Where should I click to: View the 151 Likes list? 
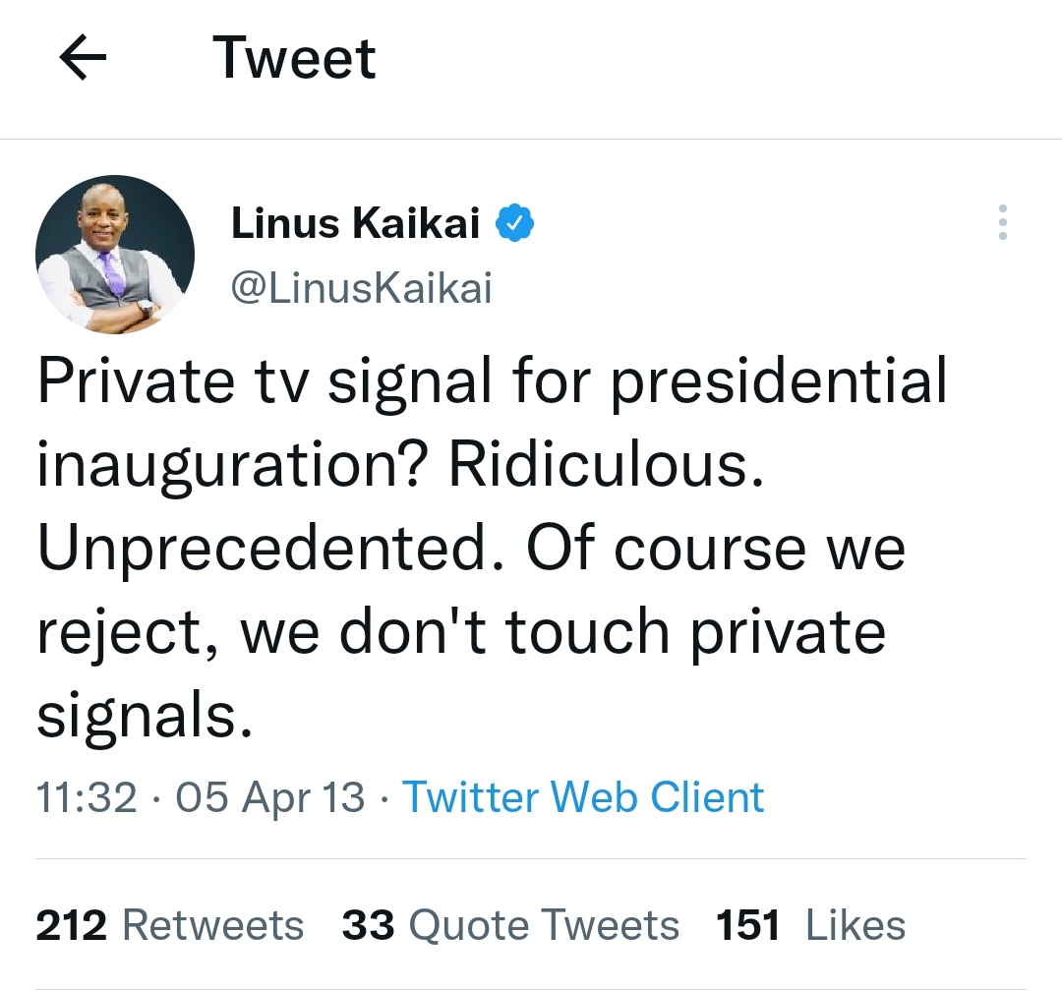click(x=810, y=925)
